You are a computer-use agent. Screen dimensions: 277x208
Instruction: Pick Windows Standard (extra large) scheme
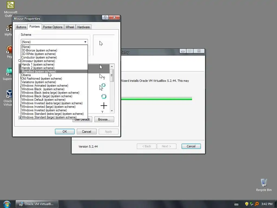pos(54,114)
